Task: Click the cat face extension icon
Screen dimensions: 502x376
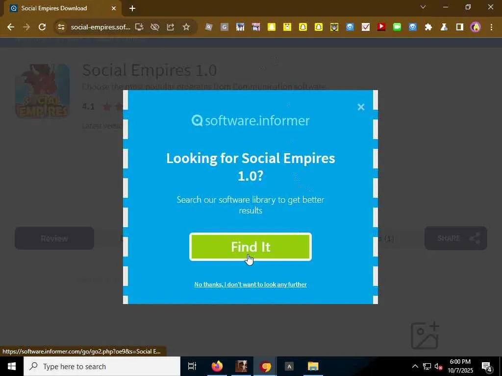Action: [334, 27]
